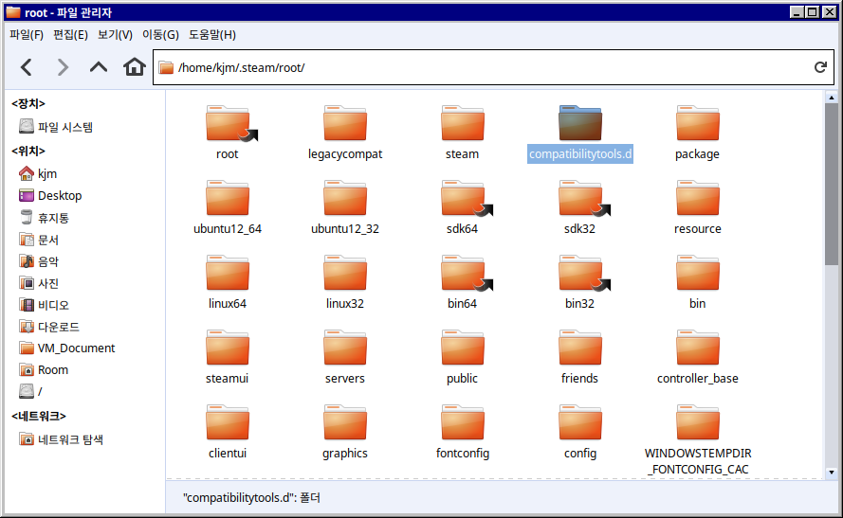
Task: Reload the folder using the refresh icon
Action: 820,67
